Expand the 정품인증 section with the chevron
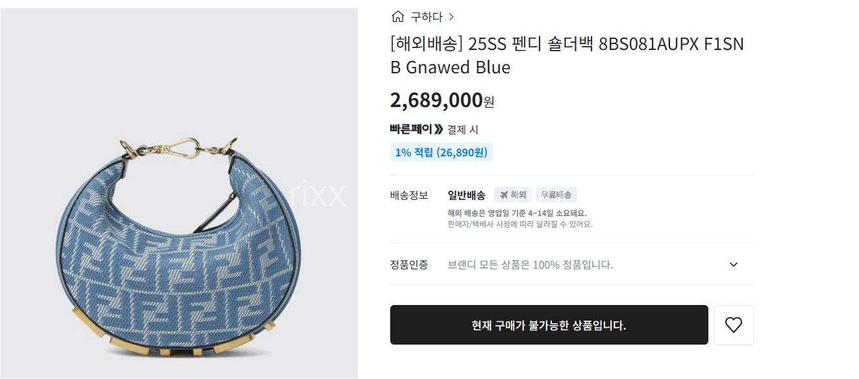This screenshot has width=859, height=379. [x=734, y=264]
